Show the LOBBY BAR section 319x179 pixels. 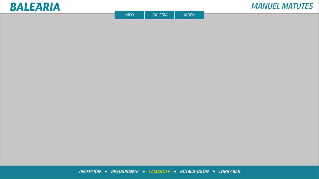coord(230,172)
